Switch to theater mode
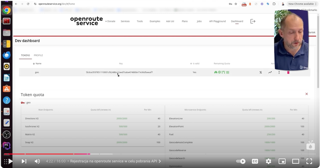This screenshot has height=168, width=320. (296, 161)
